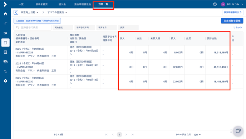Click the 1-3 / 3件 count text
The width and height of the screenshot is (246, 139).
click(58, 135)
